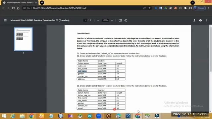
Task: Go forward in browser history
Action: (x=8, y=8)
